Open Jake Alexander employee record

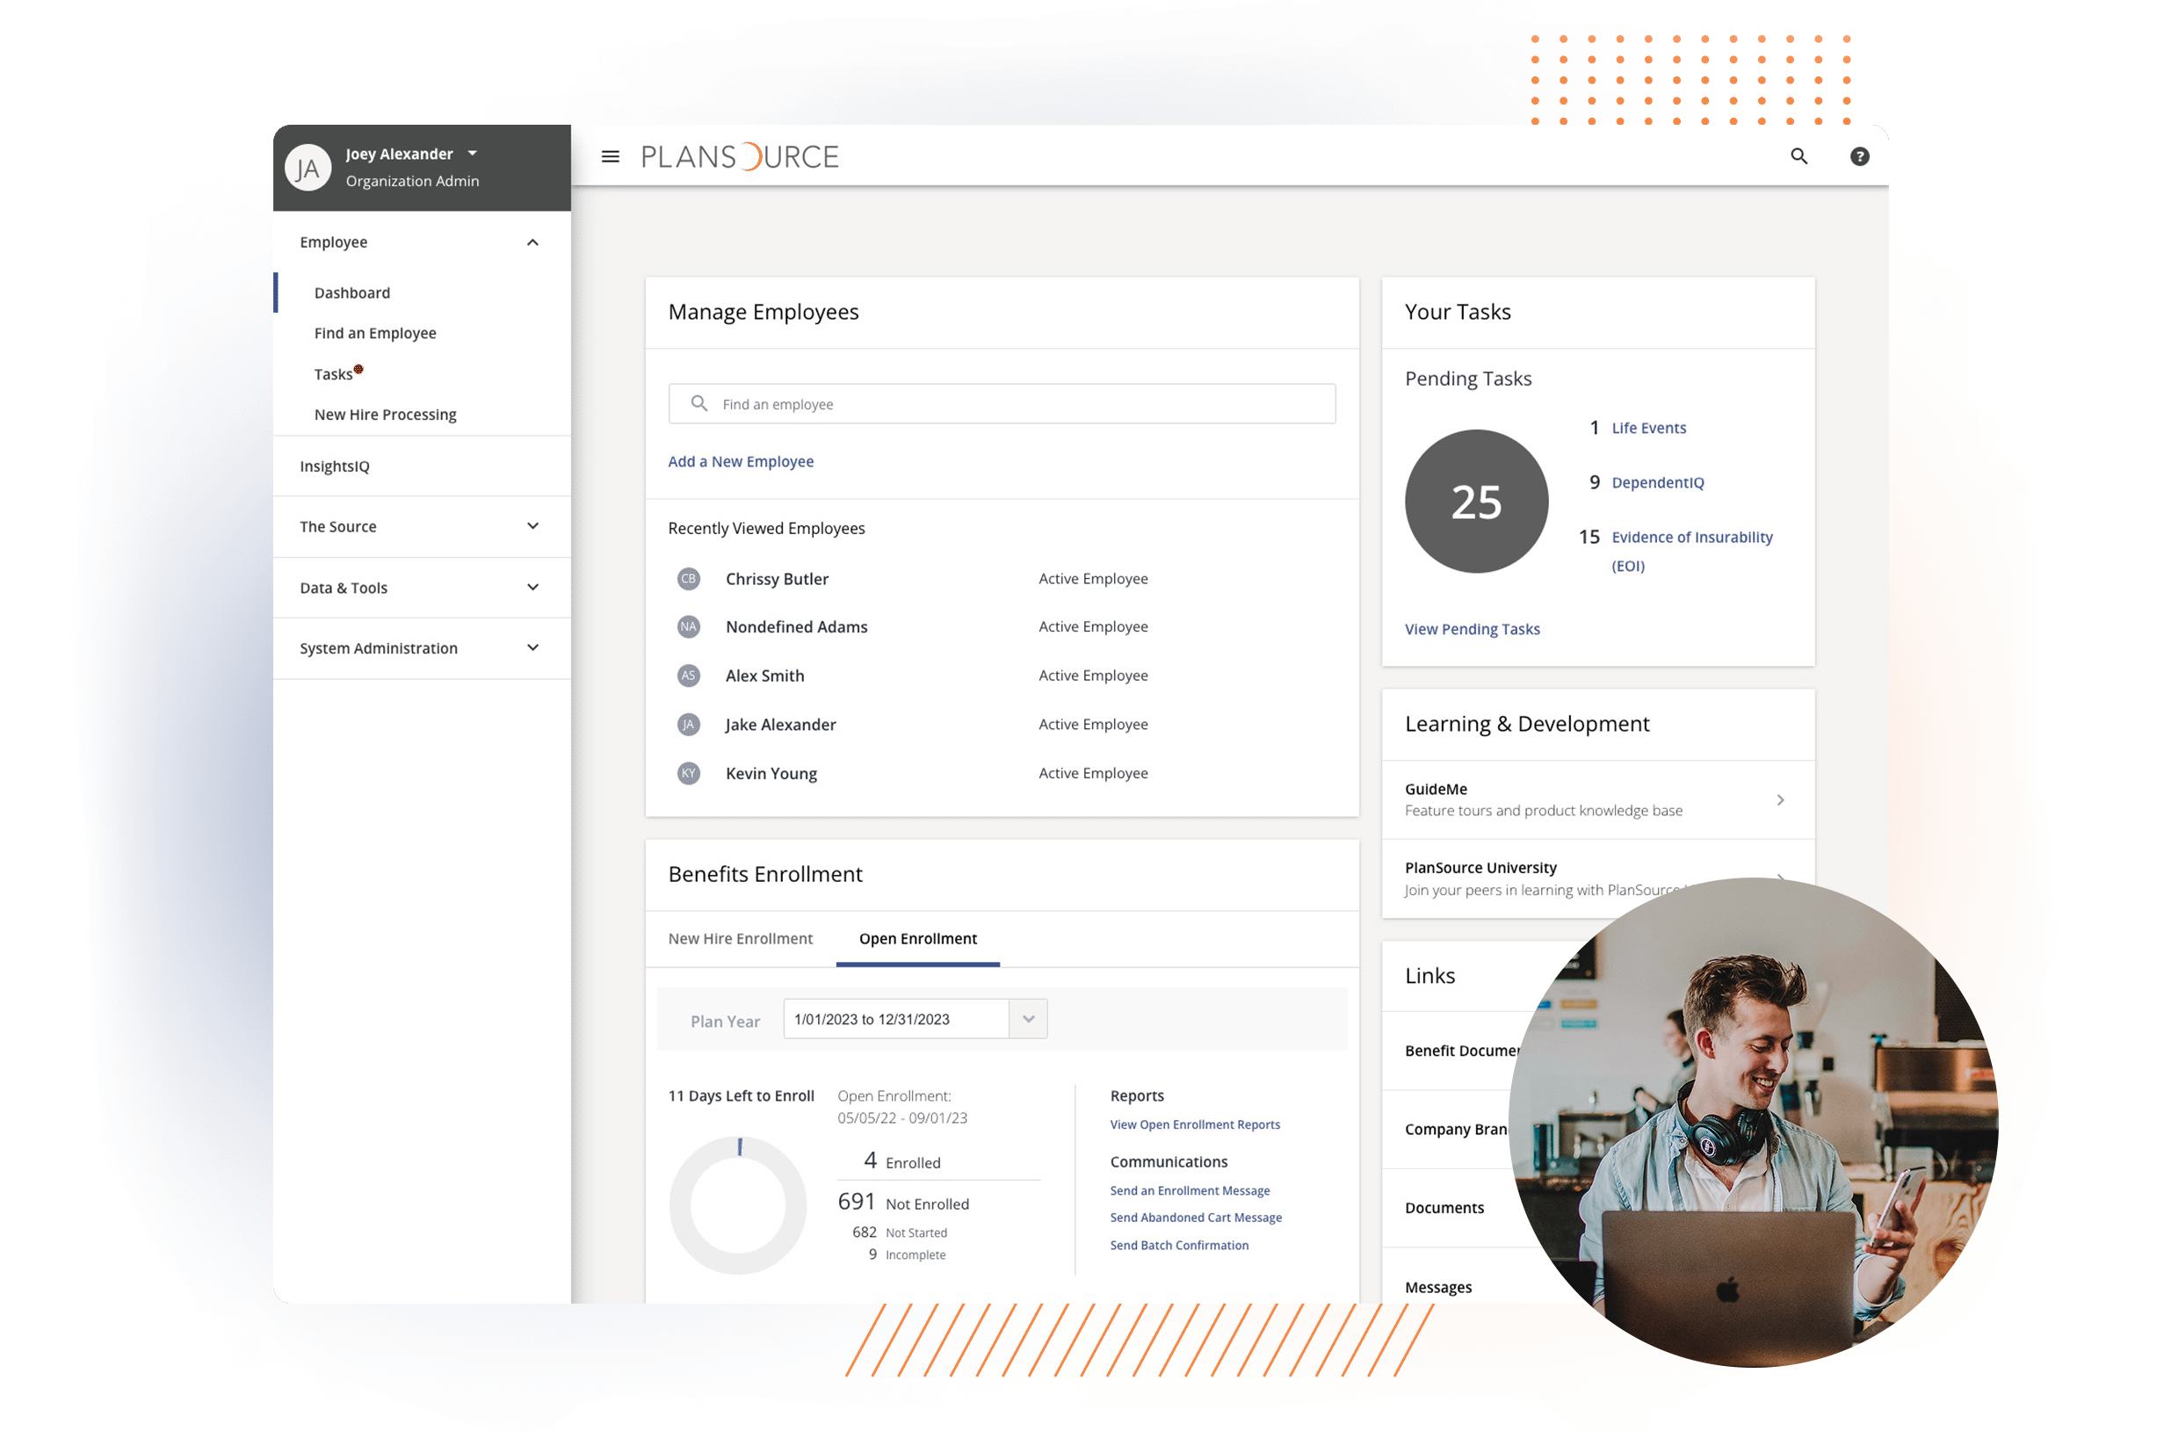pos(780,725)
